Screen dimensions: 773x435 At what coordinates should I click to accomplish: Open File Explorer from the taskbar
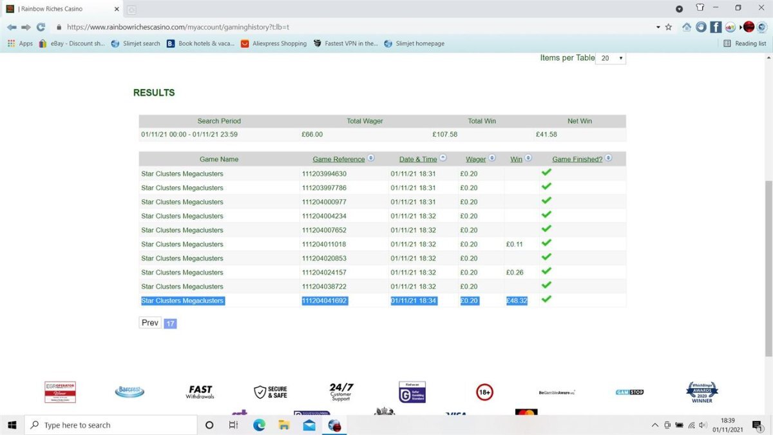pyautogui.click(x=283, y=425)
